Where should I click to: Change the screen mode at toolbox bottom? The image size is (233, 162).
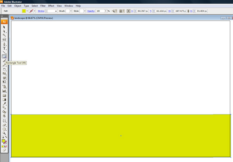(x=4, y=150)
